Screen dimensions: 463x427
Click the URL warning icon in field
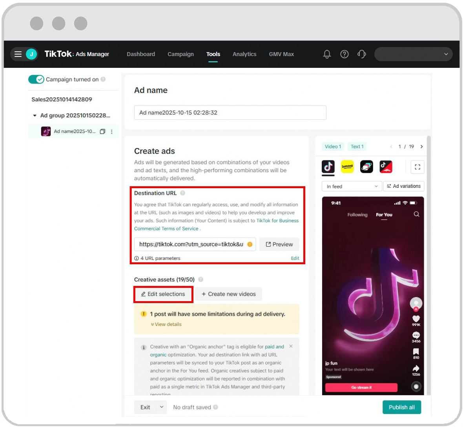point(250,244)
